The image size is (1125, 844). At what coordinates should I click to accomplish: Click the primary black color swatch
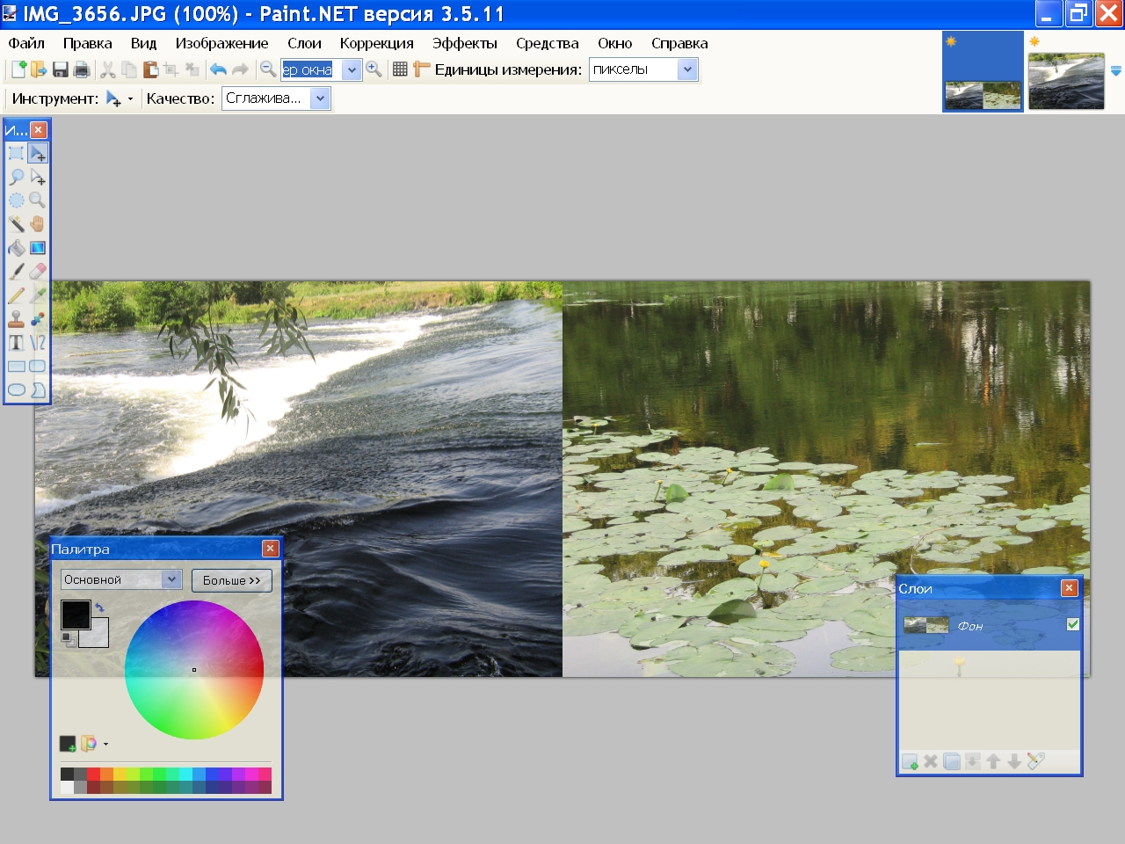click(76, 615)
